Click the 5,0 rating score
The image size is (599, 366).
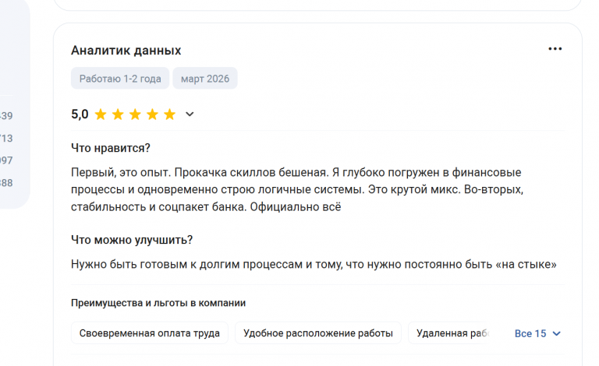(80, 114)
